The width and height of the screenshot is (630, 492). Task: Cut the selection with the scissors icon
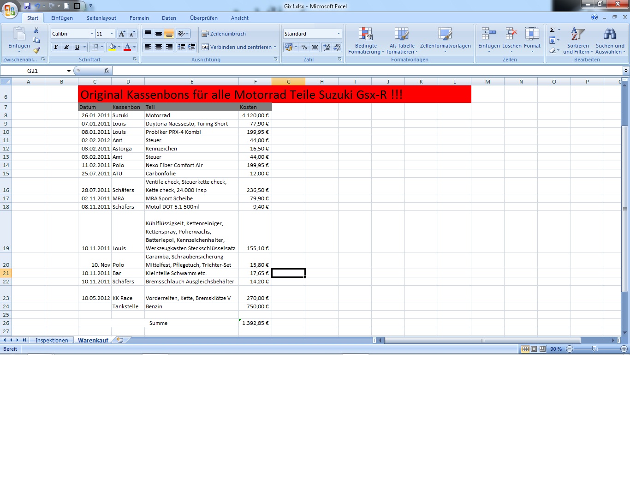pos(36,30)
